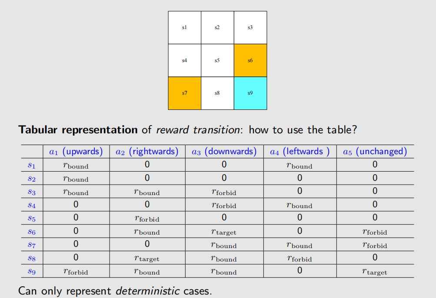Select the white s1 grid cell
This screenshot has height=298, width=436.
(x=184, y=27)
